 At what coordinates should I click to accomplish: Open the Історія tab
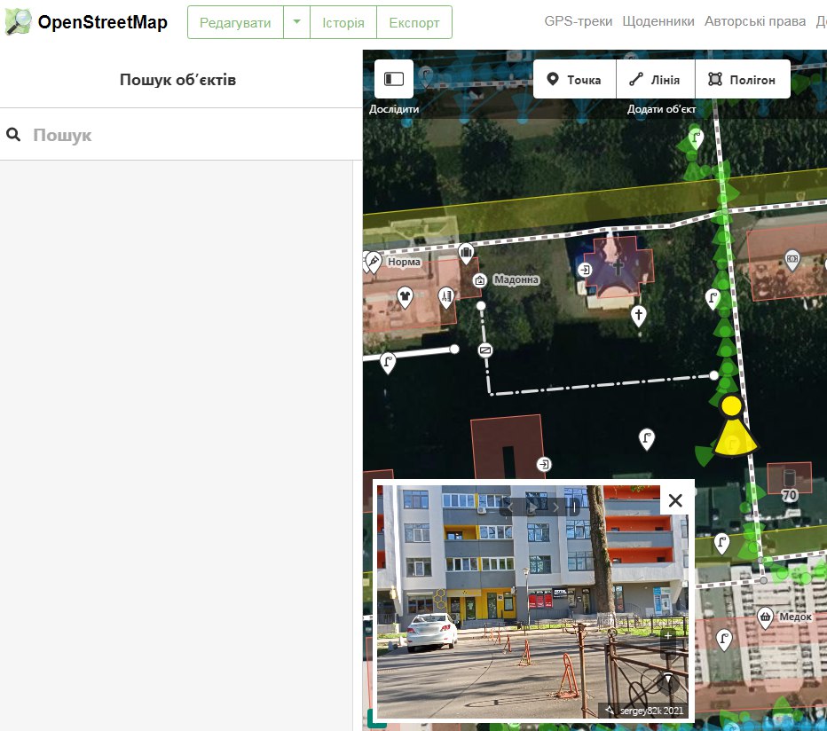click(343, 22)
